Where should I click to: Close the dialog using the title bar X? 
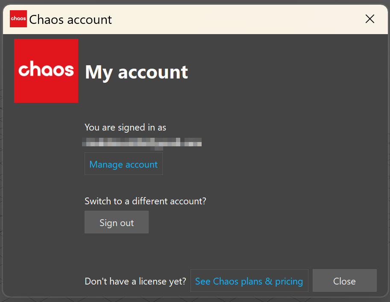370,19
